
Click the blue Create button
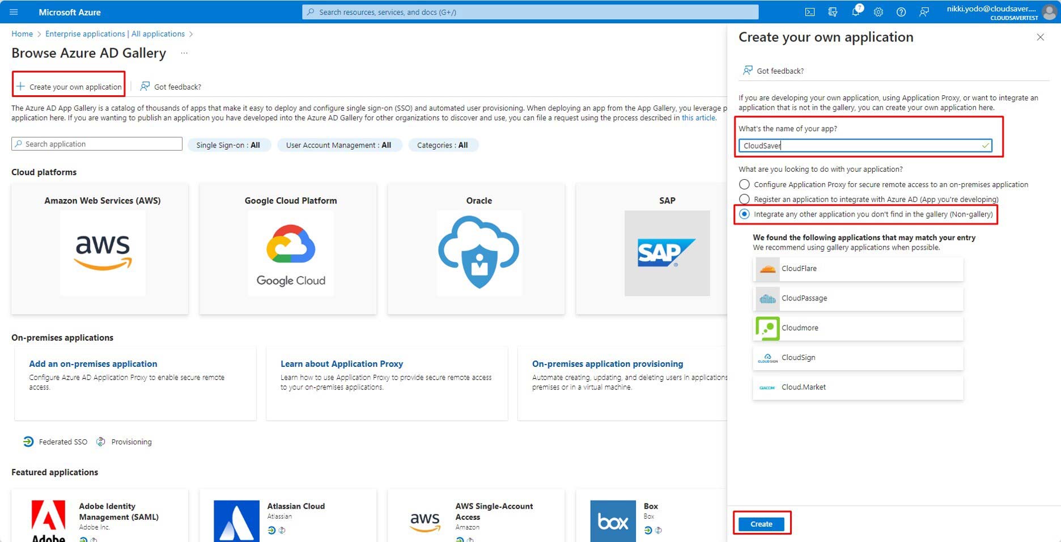tap(761, 524)
